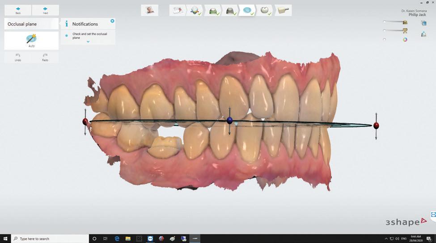The image size is (436, 243).
Task: Run Auto occlusal plane wizard
Action: pyautogui.click(x=31, y=40)
